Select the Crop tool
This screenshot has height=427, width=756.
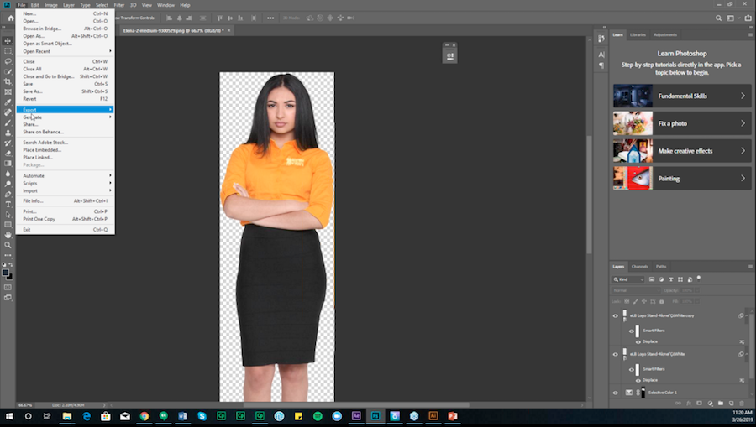(8, 81)
